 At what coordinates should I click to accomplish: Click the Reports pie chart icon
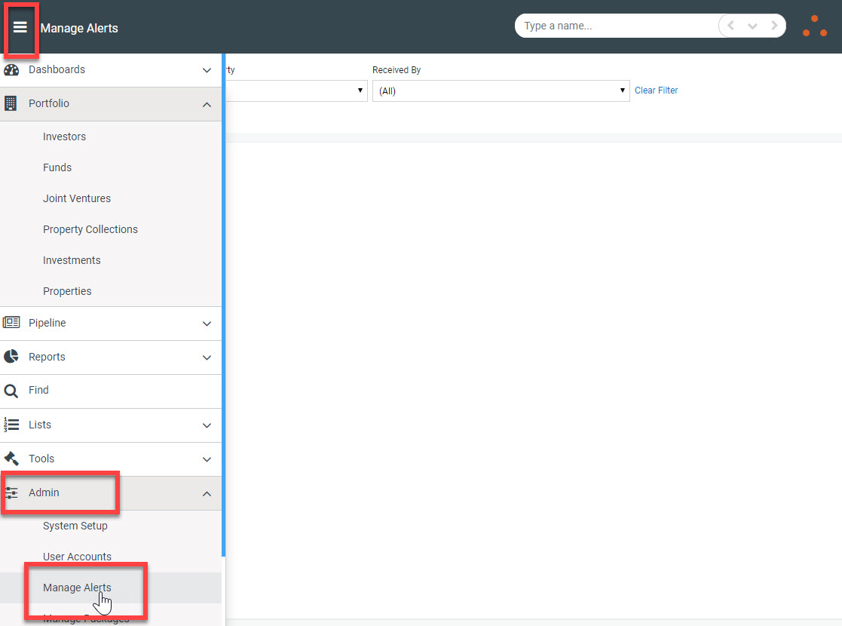(11, 357)
